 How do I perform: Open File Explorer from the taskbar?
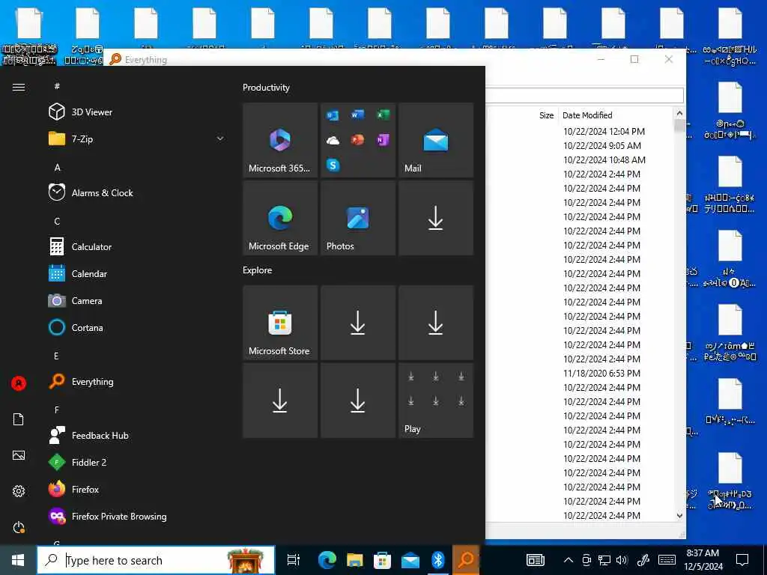tap(354, 560)
